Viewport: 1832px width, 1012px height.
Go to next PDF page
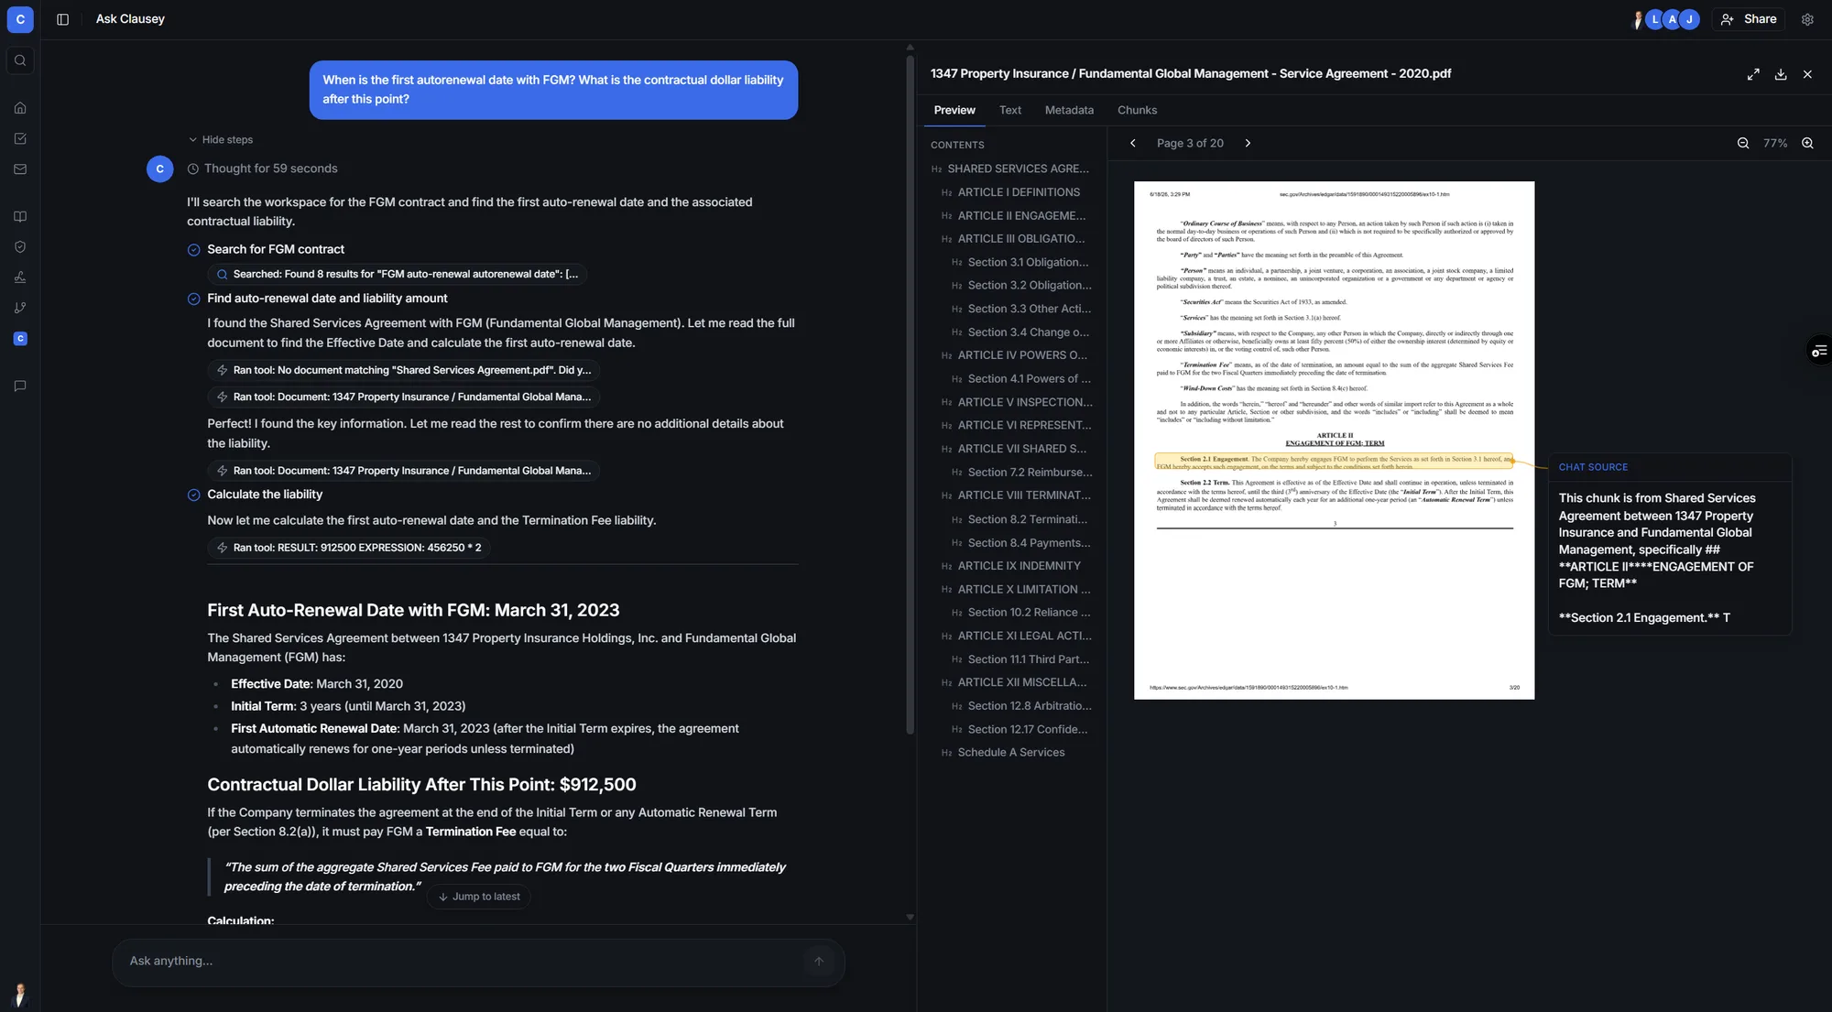(1248, 143)
